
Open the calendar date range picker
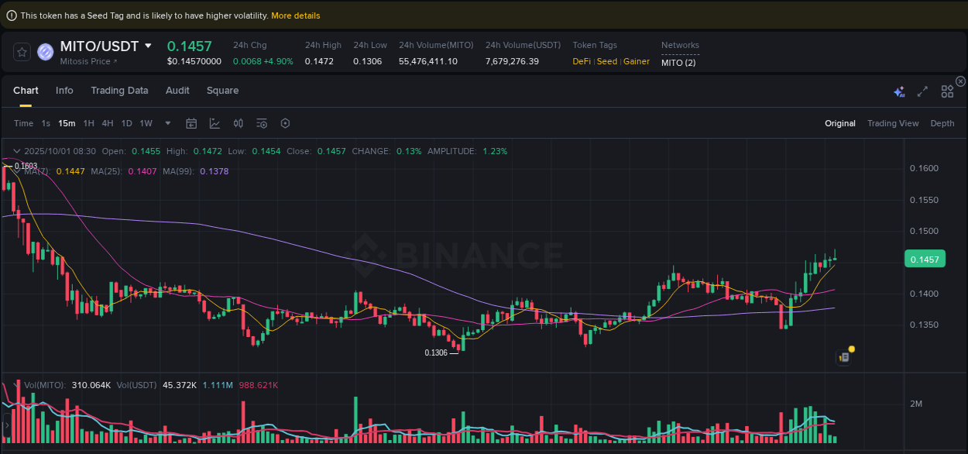point(191,123)
